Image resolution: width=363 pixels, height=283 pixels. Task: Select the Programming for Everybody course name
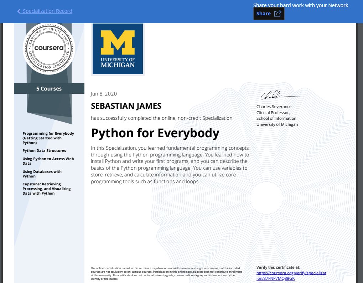[48, 138]
